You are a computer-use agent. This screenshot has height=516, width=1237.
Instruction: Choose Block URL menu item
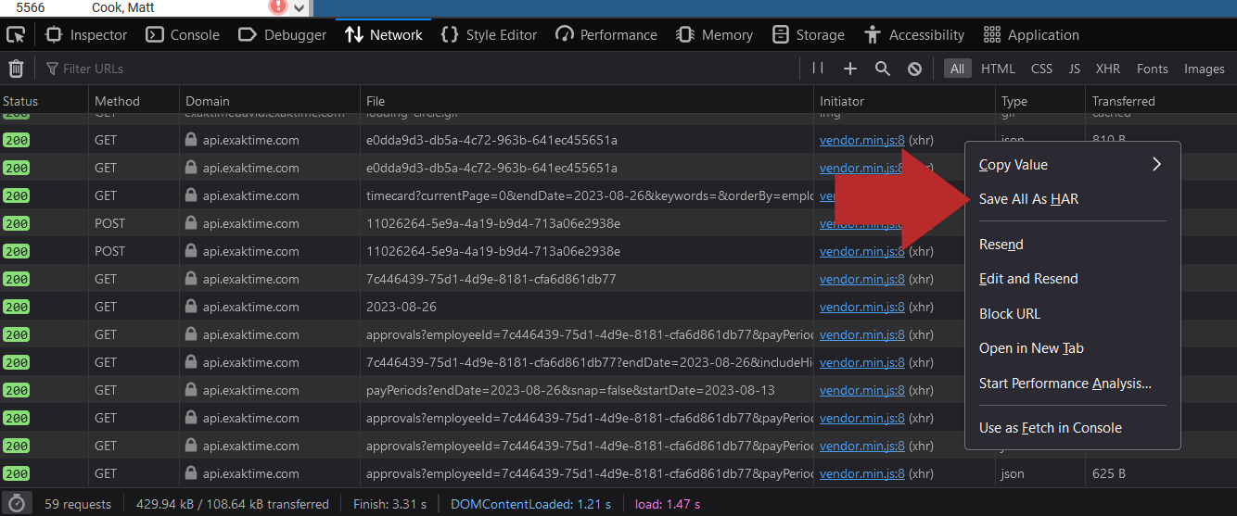1072,314
